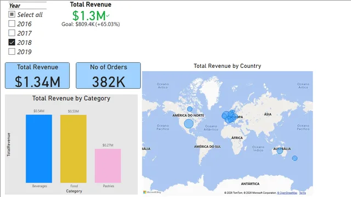Select the $1.34M Total Revenue card

click(x=37, y=76)
